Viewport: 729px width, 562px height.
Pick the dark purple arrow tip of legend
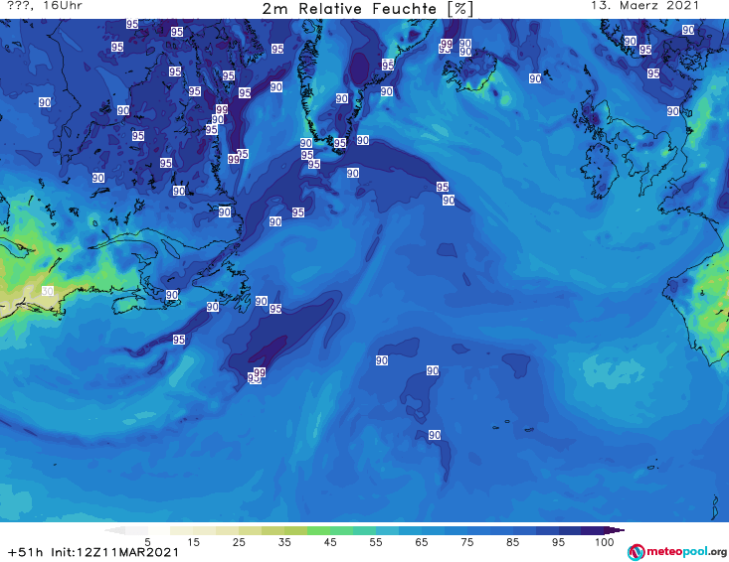617,530
